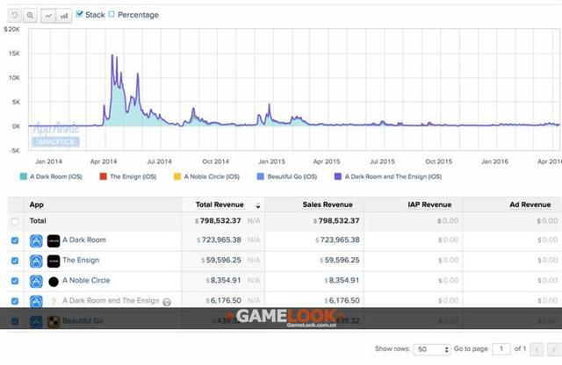This screenshot has height=365, width=562.
Task: Click The Ensign black app thumbnail
Action: click(53, 260)
